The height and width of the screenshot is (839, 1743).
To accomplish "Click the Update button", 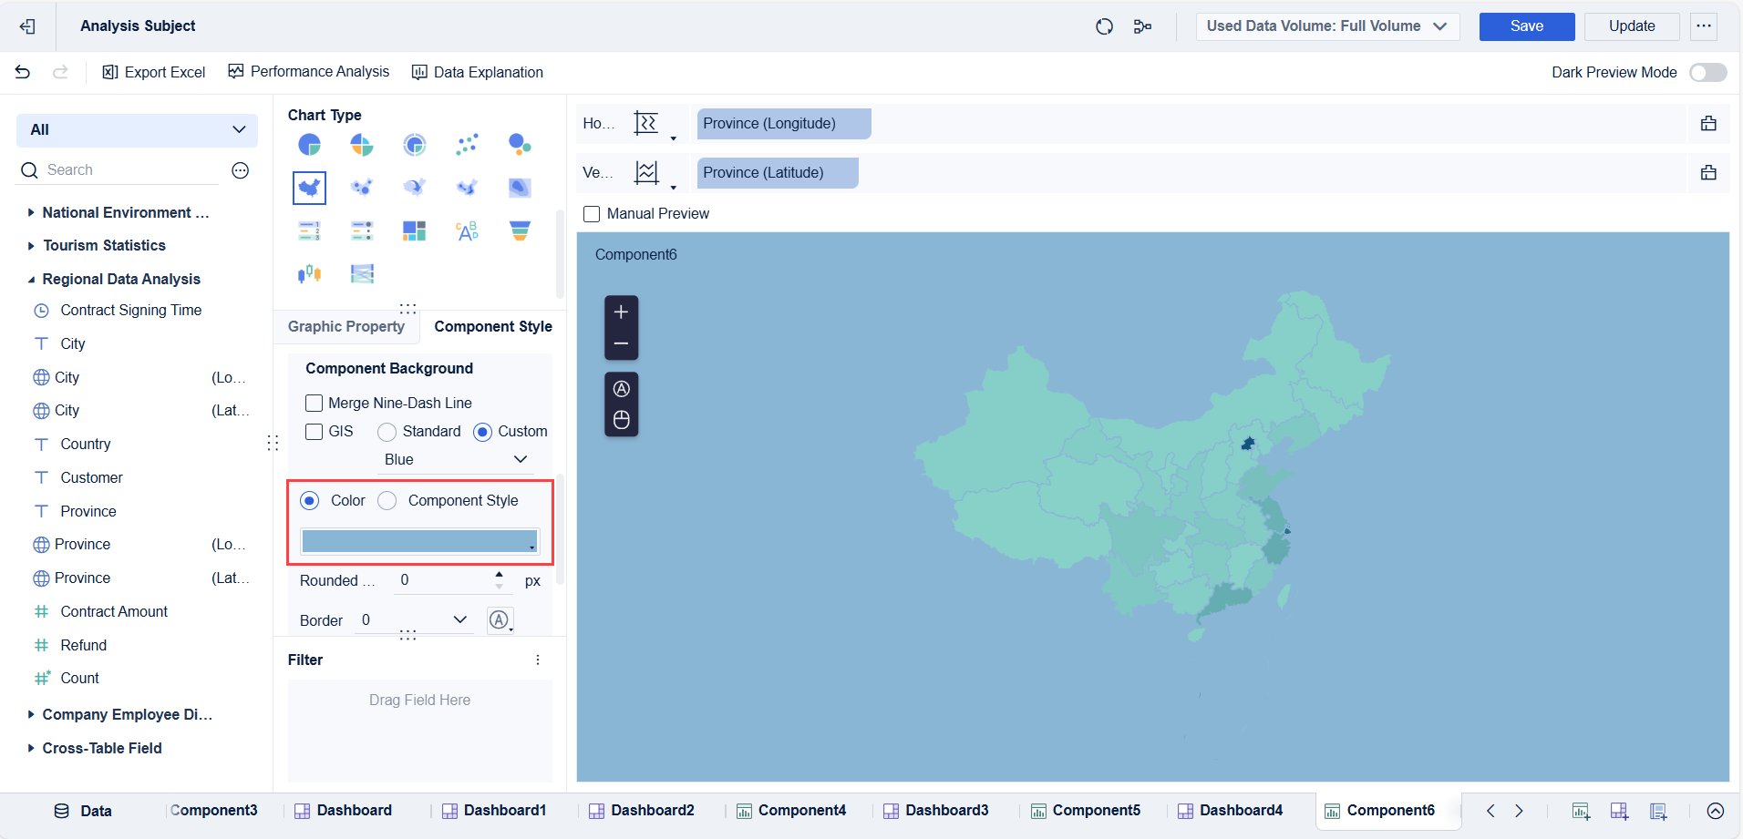I will (x=1632, y=26).
